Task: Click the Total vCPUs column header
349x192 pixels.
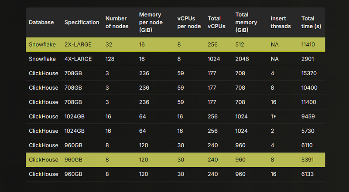Action: [216, 22]
